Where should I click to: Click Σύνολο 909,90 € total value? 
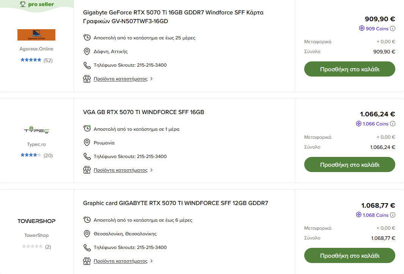(384, 52)
